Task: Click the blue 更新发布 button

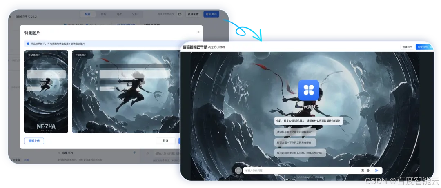Action: click(211, 14)
